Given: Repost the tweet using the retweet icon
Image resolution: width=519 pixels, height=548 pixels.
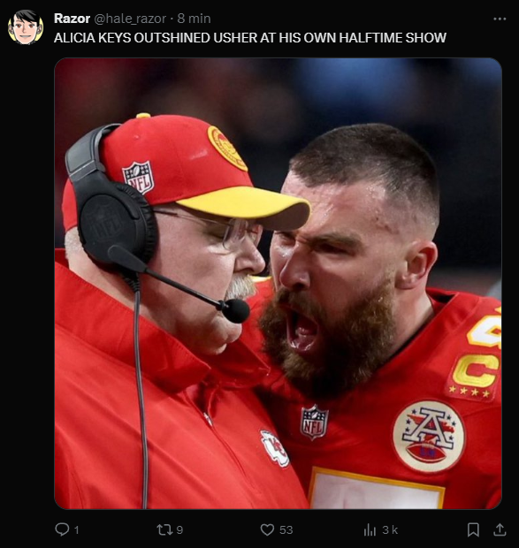Looking at the screenshot, I should tap(164, 529).
